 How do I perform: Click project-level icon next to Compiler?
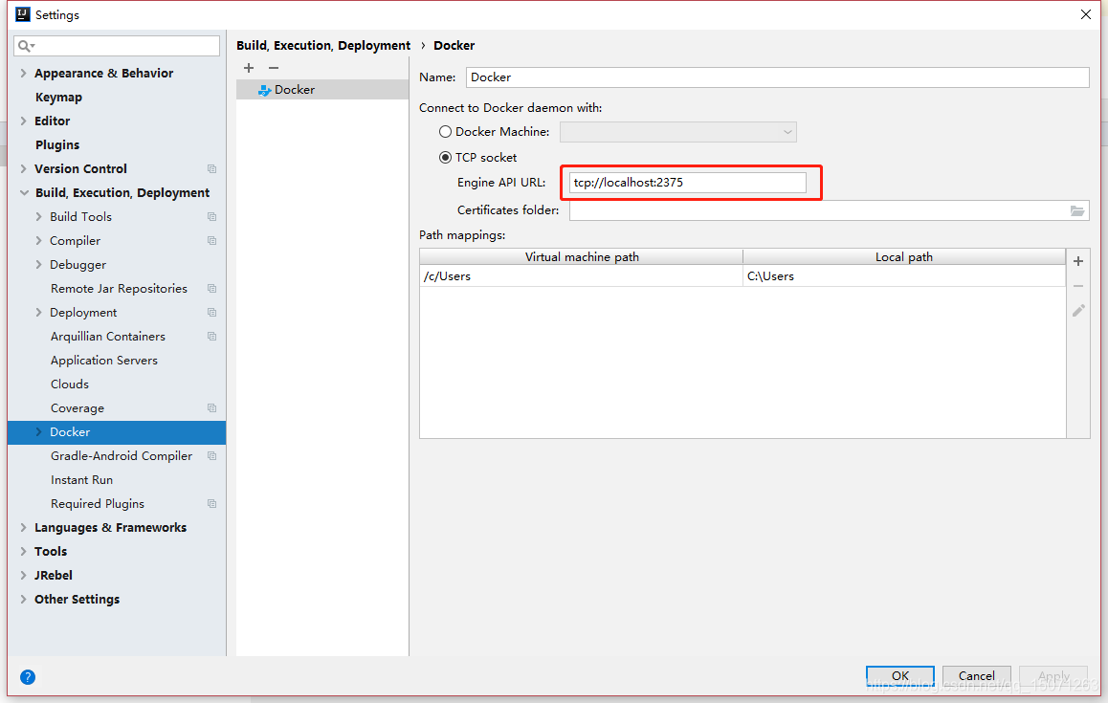pos(211,241)
